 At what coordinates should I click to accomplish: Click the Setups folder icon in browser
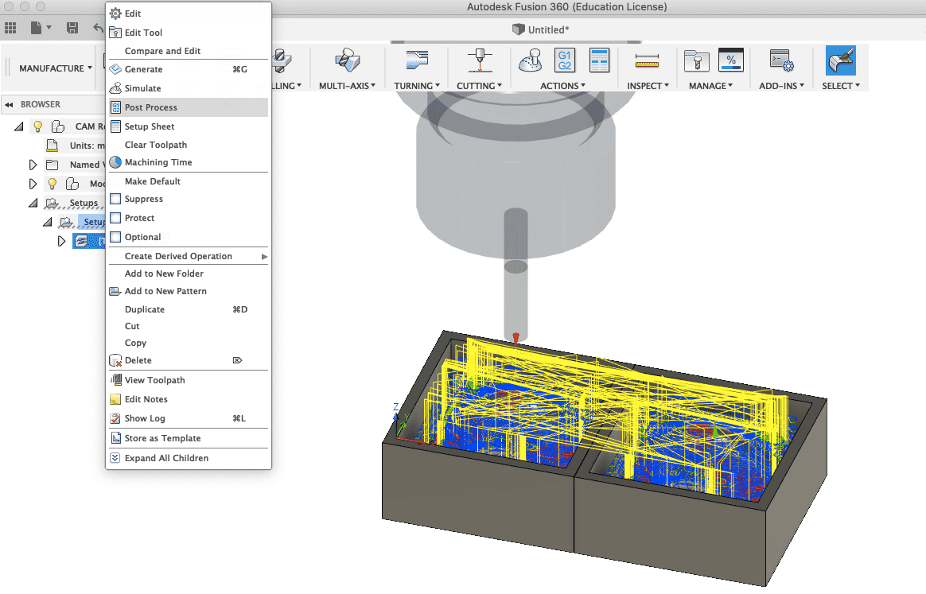(x=53, y=203)
